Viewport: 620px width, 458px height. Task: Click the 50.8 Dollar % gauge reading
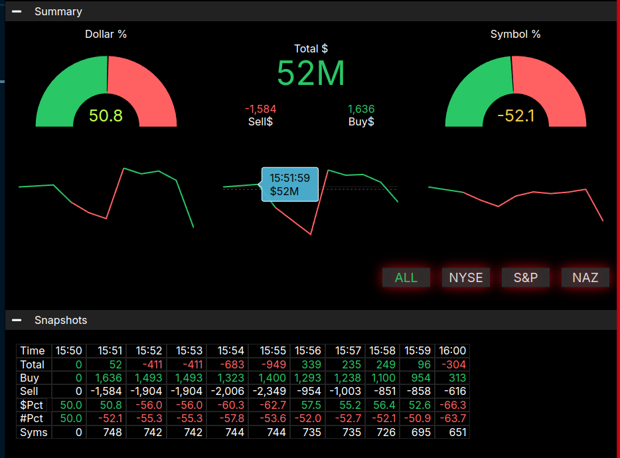tap(106, 115)
